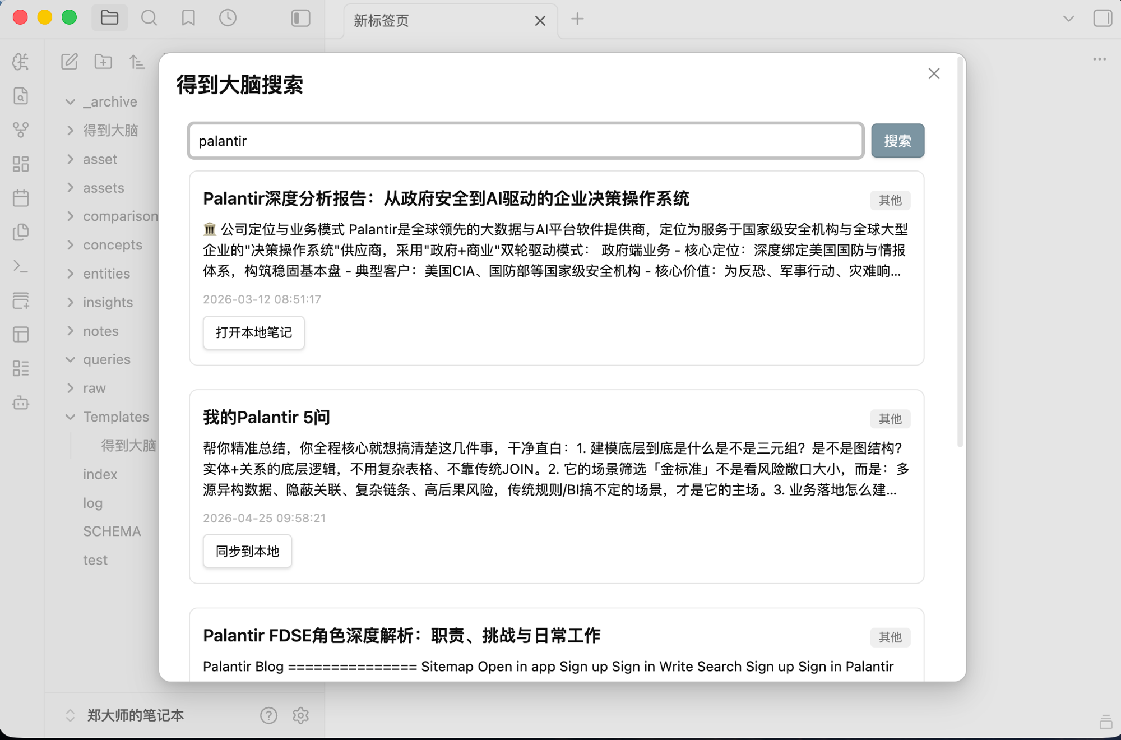
Task: Add a new tab with the plus icon
Action: click(x=577, y=19)
